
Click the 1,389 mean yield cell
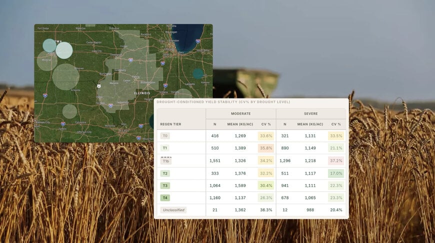click(x=240, y=148)
